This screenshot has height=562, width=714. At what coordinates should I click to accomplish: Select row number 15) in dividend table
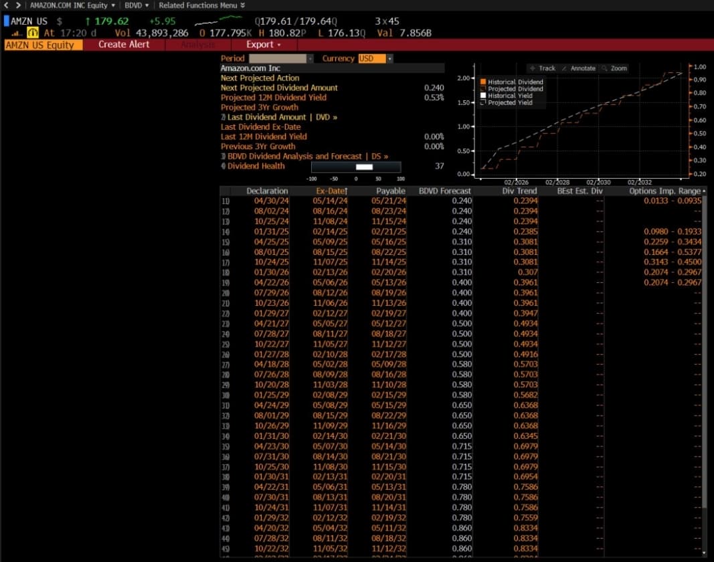226,242
